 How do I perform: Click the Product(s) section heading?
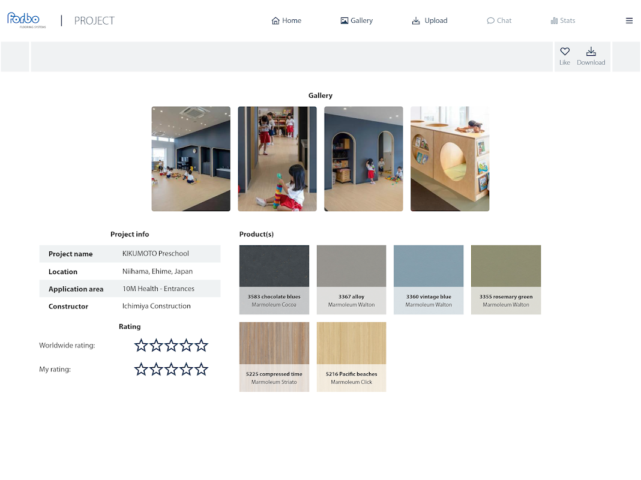(x=256, y=234)
